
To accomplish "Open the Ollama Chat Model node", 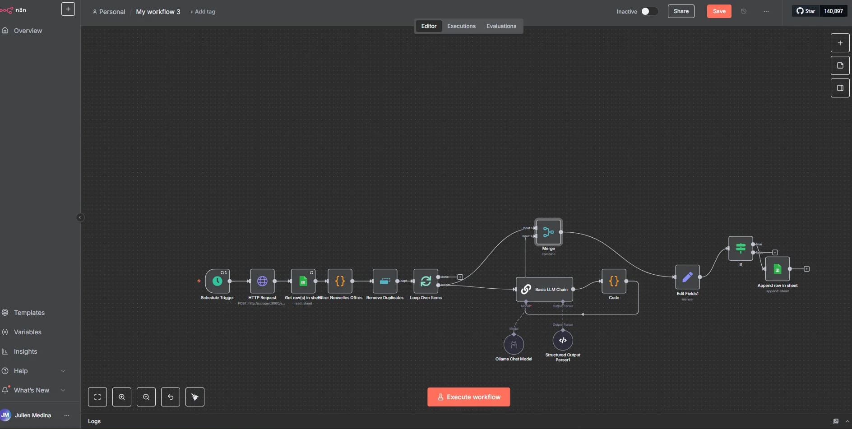I will tap(514, 345).
